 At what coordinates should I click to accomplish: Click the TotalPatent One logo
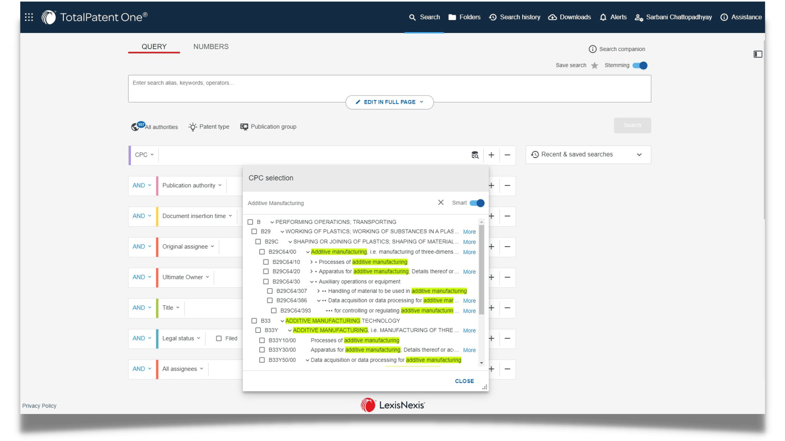(x=94, y=17)
